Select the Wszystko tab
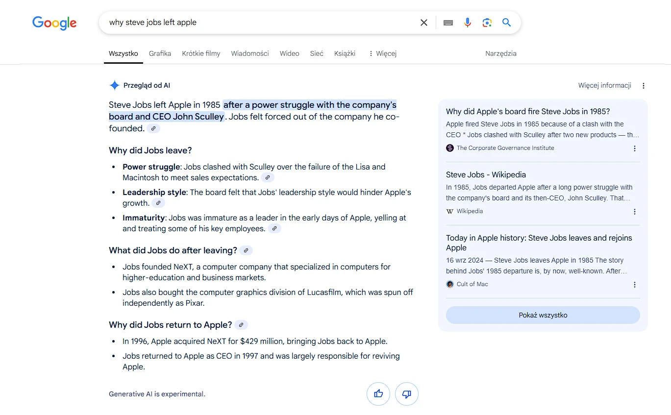671x415 pixels. click(x=124, y=53)
